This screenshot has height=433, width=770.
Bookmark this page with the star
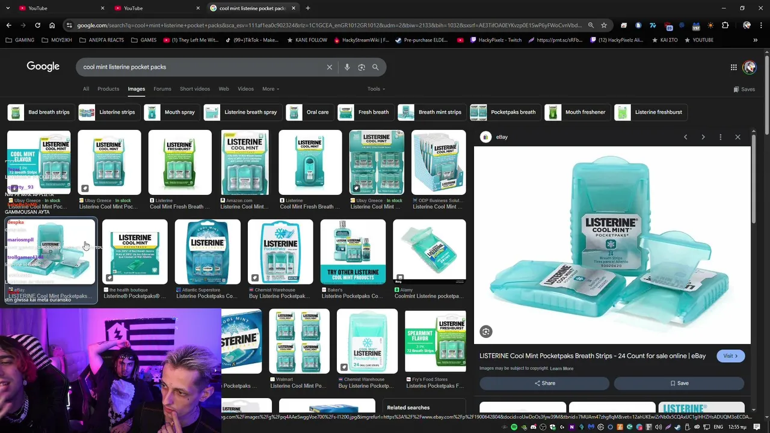[604, 25]
